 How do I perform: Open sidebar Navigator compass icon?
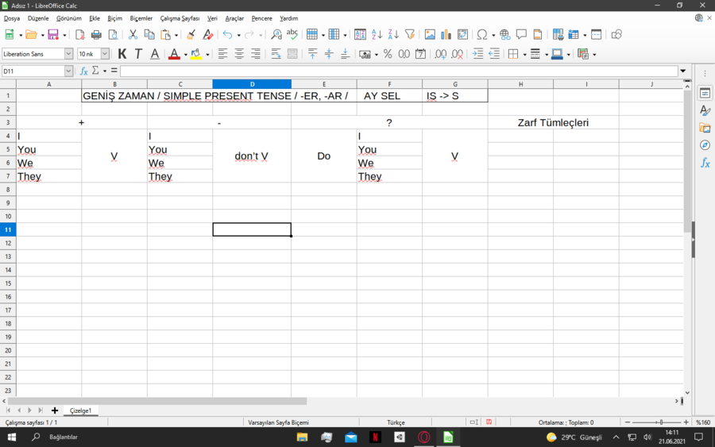click(705, 145)
